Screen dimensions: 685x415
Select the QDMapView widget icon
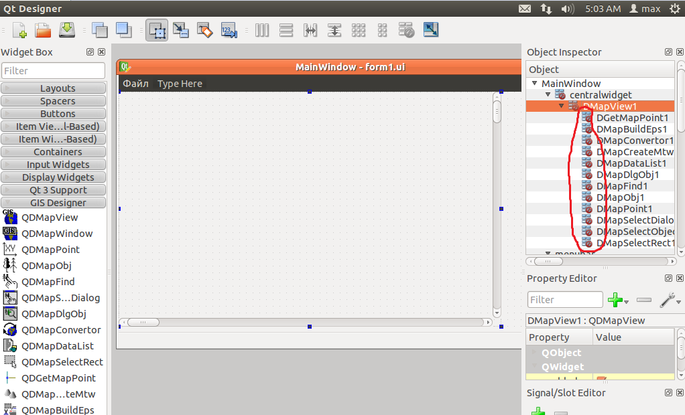9,218
